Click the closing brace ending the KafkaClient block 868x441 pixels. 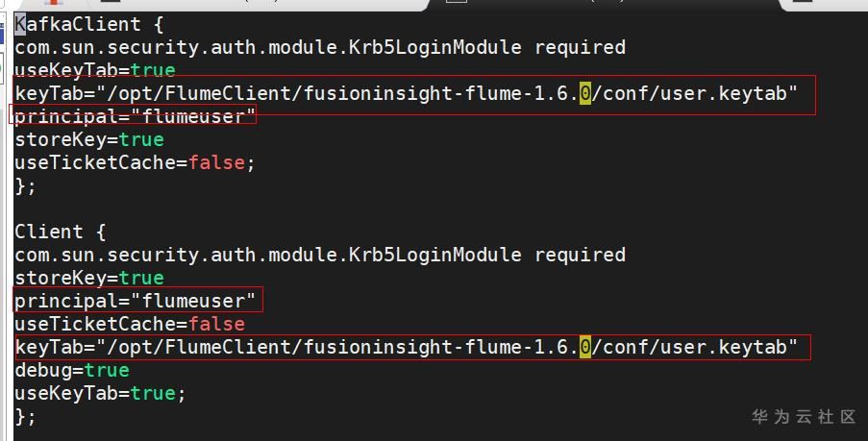[25, 185]
